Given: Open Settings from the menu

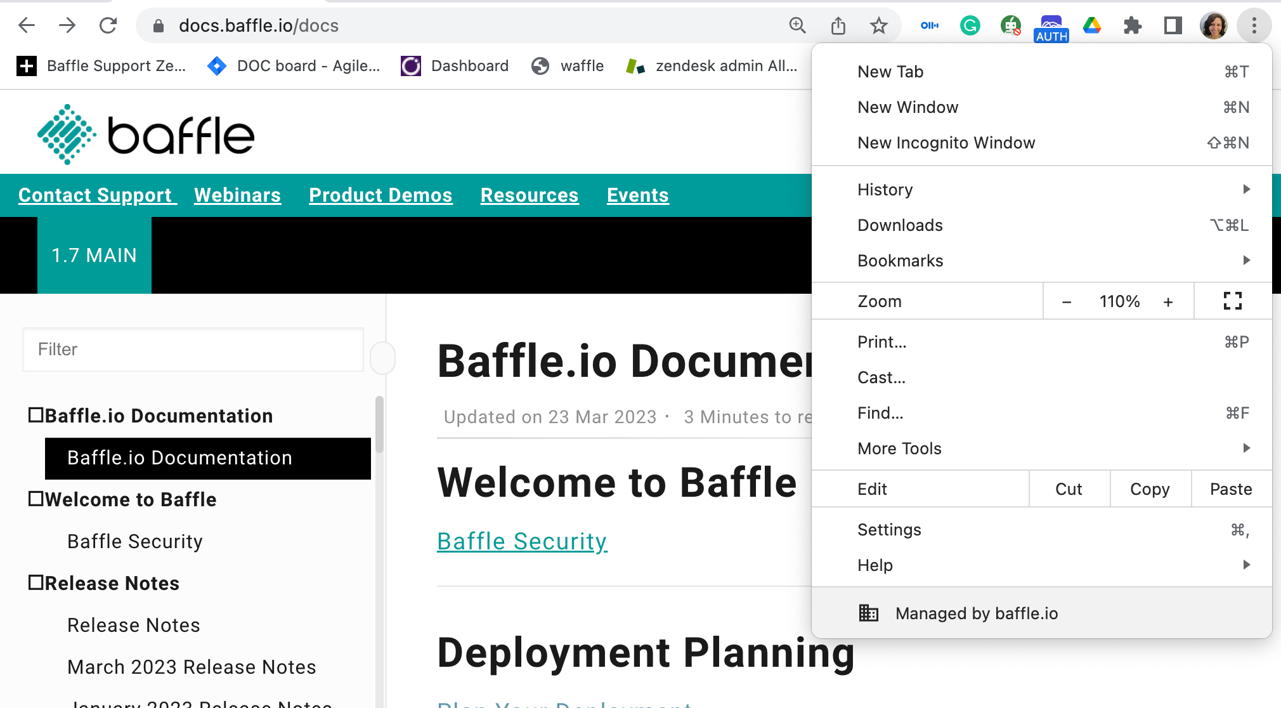Looking at the screenshot, I should [x=1042, y=530].
